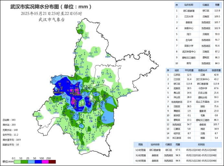This screenshot has width=224, height=166.
Task: Click the 武汉市气象台 source label
Action: pos(51,20)
